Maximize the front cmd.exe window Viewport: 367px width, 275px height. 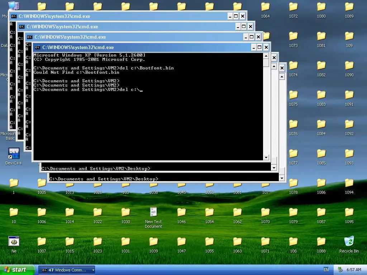click(259, 48)
